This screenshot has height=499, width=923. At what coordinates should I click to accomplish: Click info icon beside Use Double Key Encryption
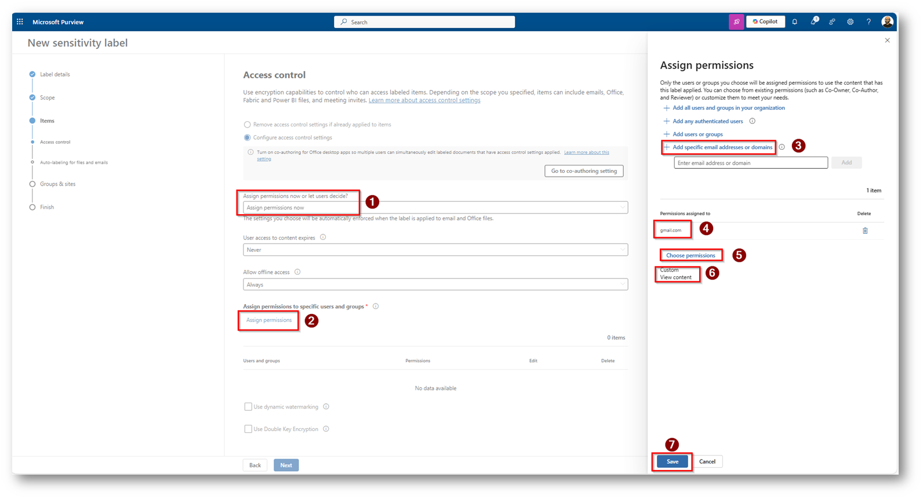(326, 429)
